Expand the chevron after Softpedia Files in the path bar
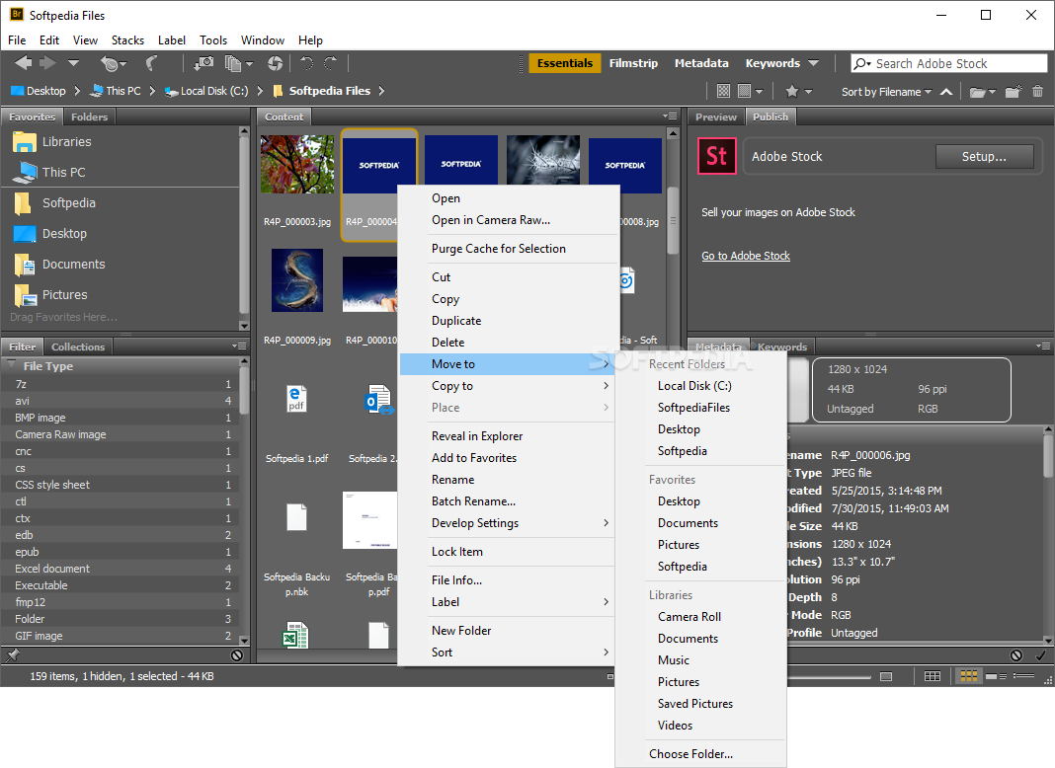Viewport: 1055px width, 768px height. [381, 91]
